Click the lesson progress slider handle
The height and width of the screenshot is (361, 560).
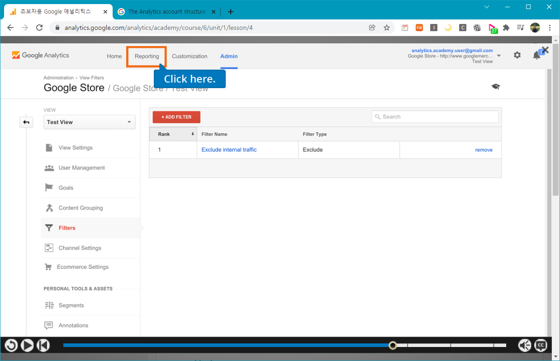coord(393,346)
